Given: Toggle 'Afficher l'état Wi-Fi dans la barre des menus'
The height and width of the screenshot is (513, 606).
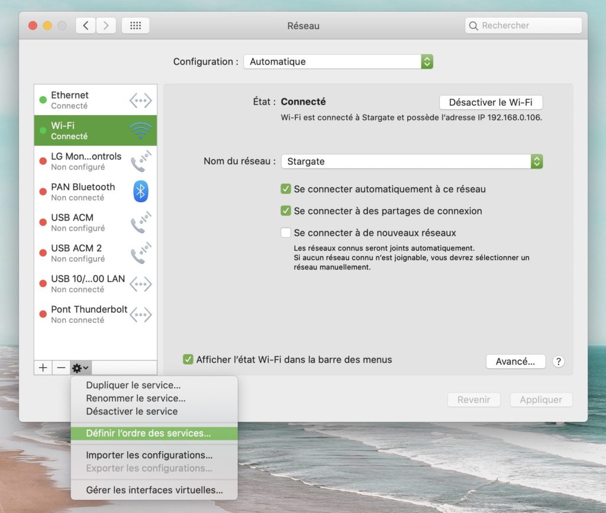Looking at the screenshot, I should 188,359.
